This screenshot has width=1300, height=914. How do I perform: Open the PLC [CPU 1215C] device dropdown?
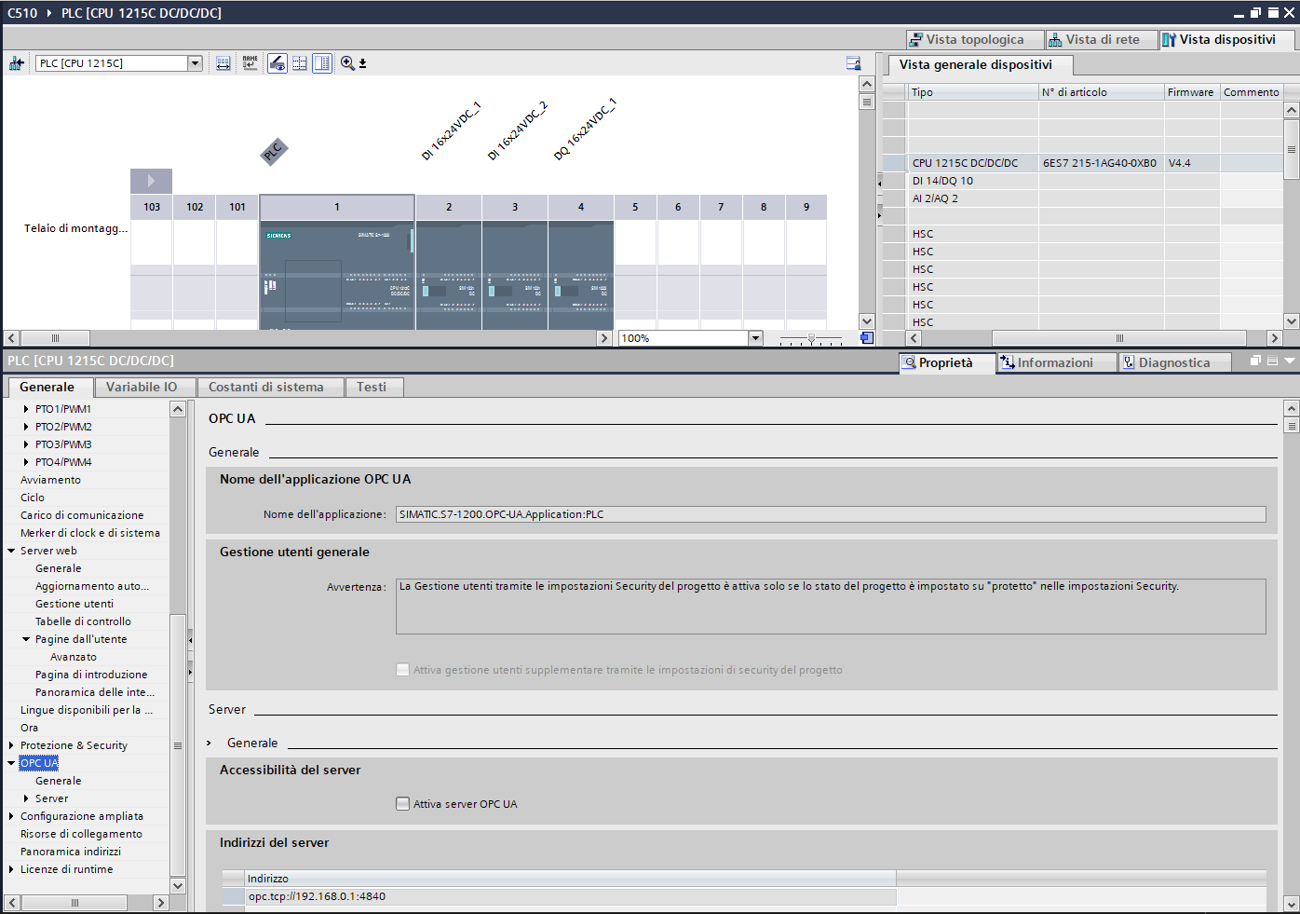click(x=196, y=63)
